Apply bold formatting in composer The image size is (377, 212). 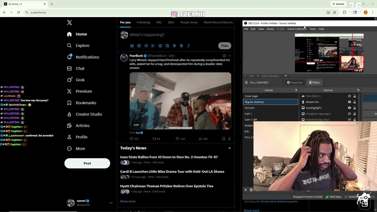(181, 46)
